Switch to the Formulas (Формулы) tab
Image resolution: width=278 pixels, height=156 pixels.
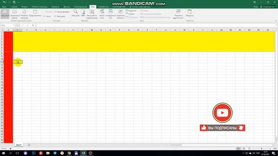click(x=55, y=7)
